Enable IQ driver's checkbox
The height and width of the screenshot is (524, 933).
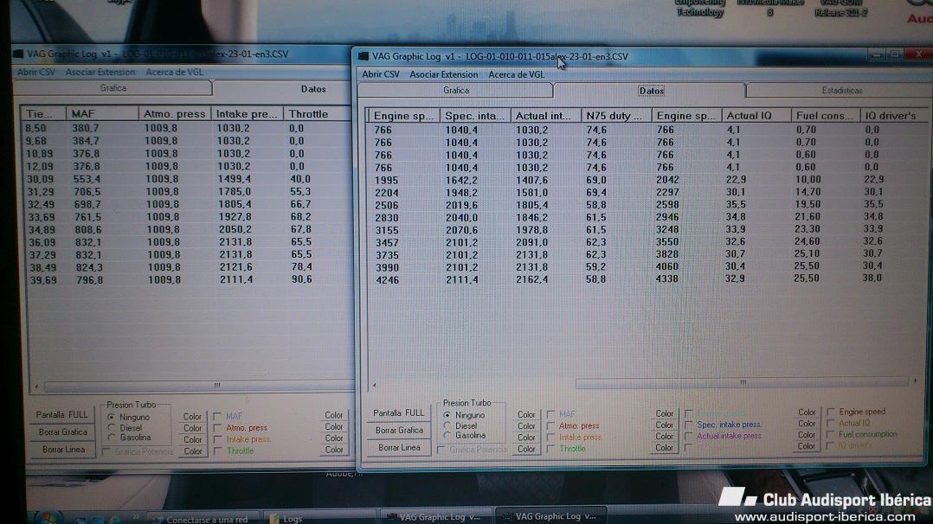(831, 445)
